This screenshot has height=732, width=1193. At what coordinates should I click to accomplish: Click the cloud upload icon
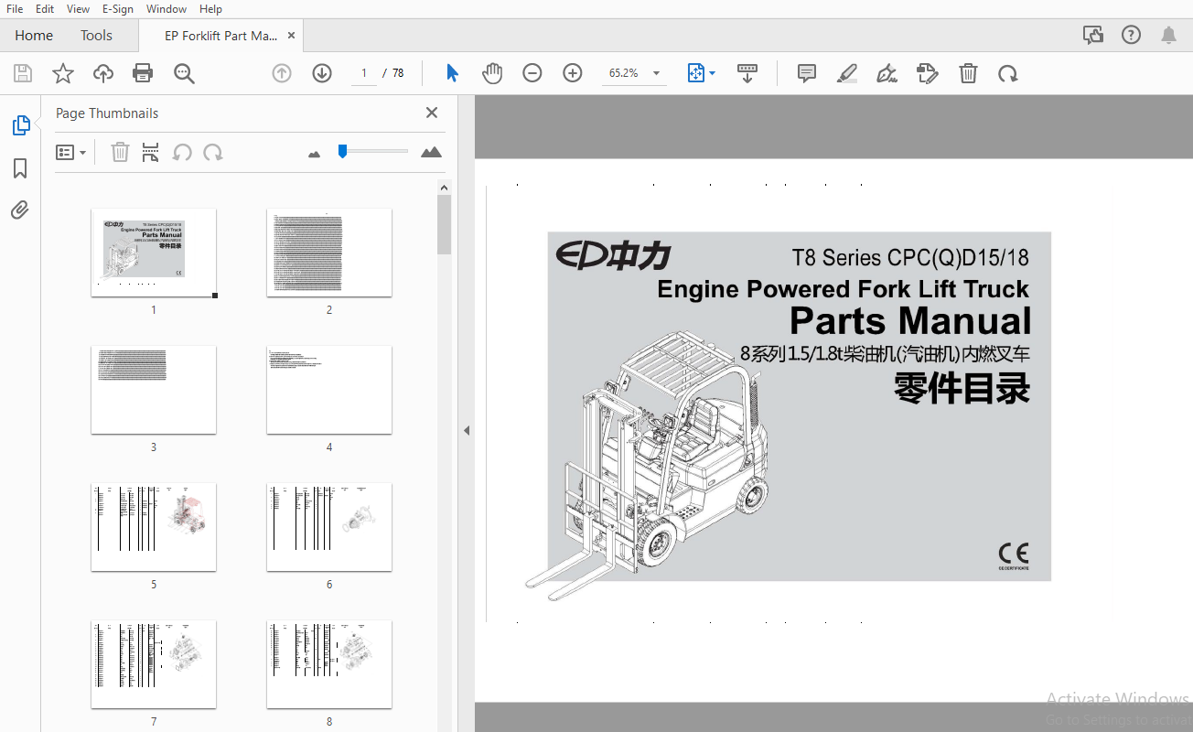103,73
